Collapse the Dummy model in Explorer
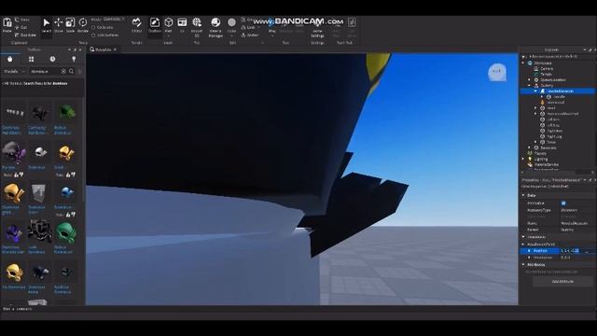This screenshot has width=597, height=336. (x=530, y=85)
